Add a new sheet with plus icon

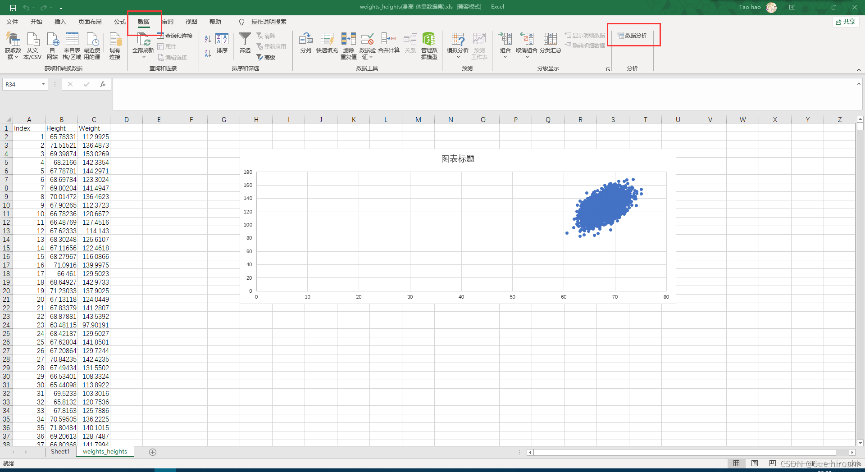coord(153,452)
